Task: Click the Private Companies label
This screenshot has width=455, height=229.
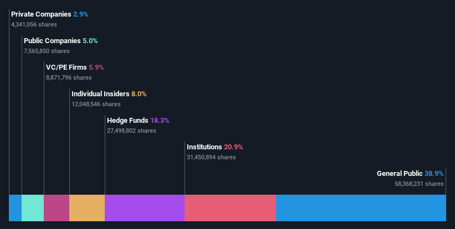Action: click(41, 14)
